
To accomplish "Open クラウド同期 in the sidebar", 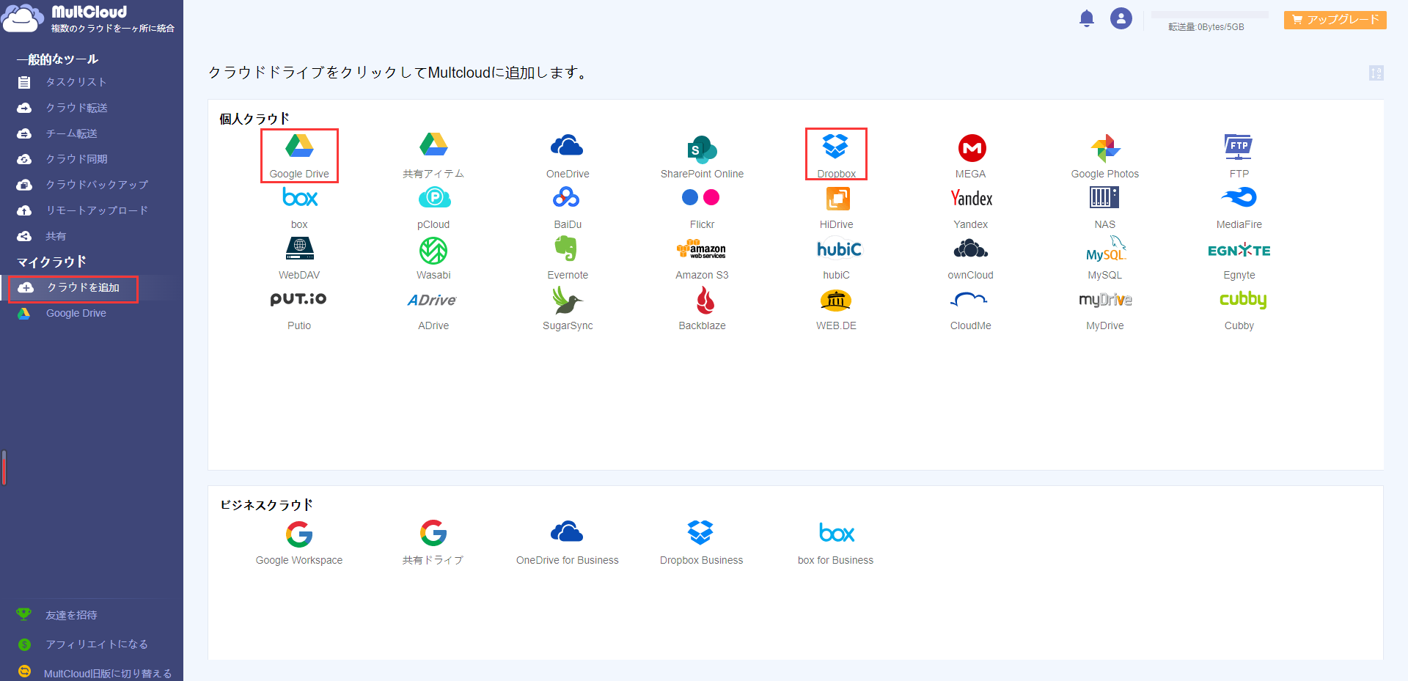I will (76, 159).
